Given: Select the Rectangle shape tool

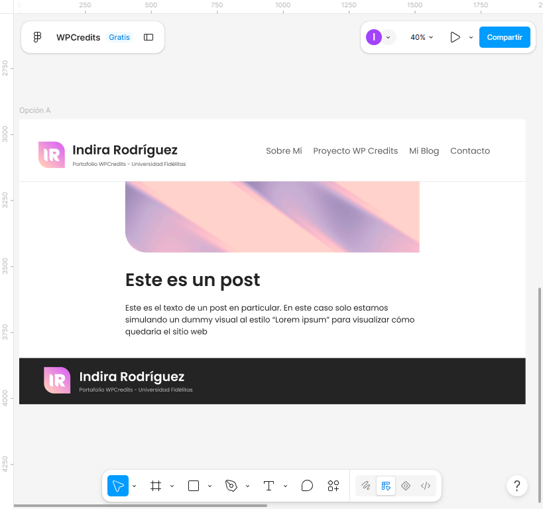Looking at the screenshot, I should 193,485.
